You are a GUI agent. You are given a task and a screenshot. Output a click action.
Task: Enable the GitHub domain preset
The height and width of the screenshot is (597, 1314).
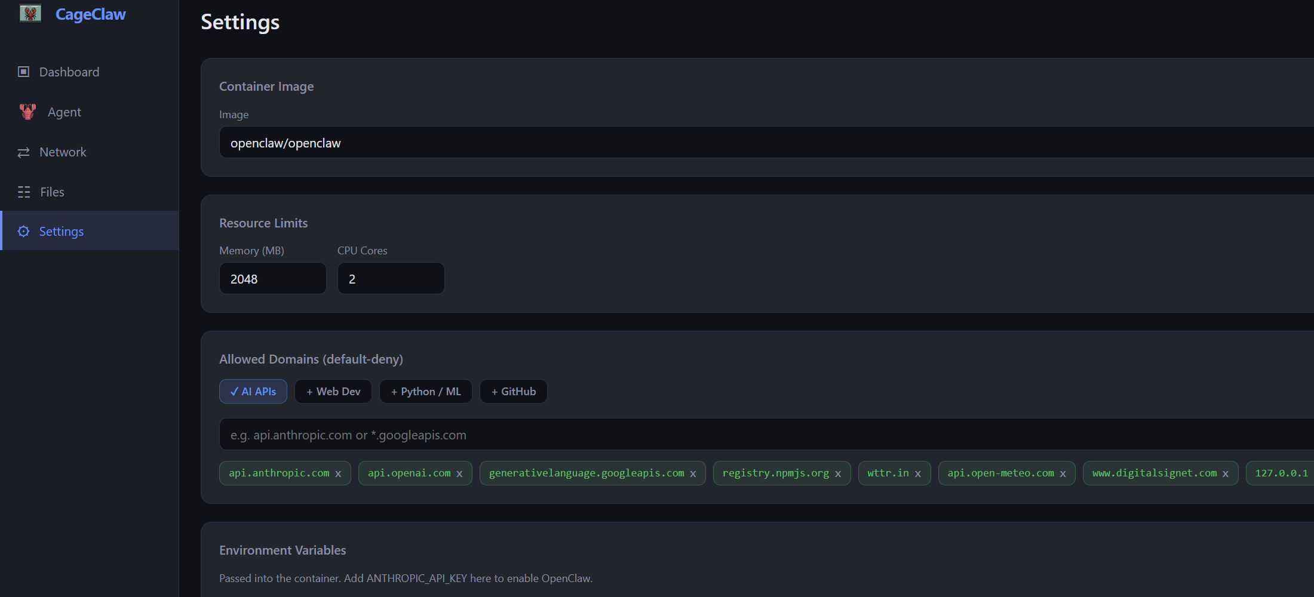513,391
